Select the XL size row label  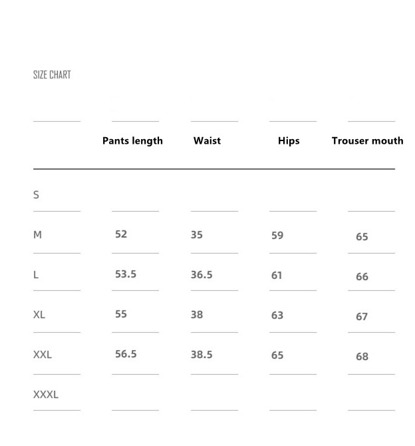(x=39, y=314)
